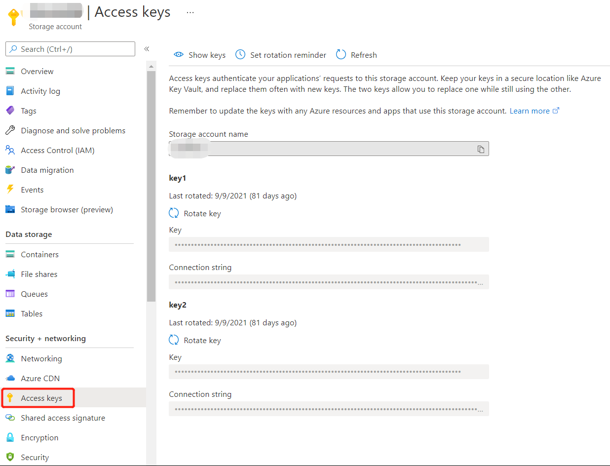Click the Azure CDN cloud icon

click(10, 378)
